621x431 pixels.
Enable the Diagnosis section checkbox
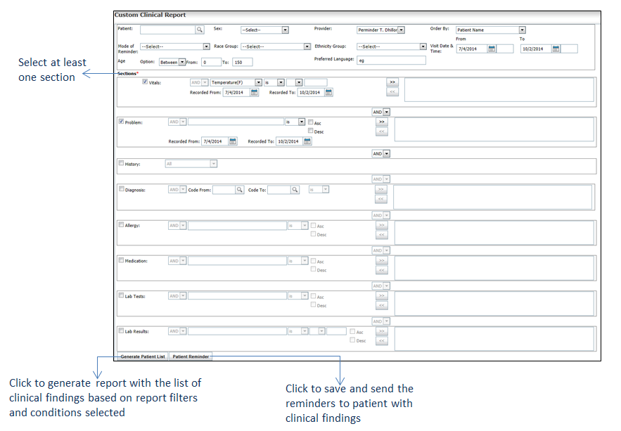tap(121, 189)
